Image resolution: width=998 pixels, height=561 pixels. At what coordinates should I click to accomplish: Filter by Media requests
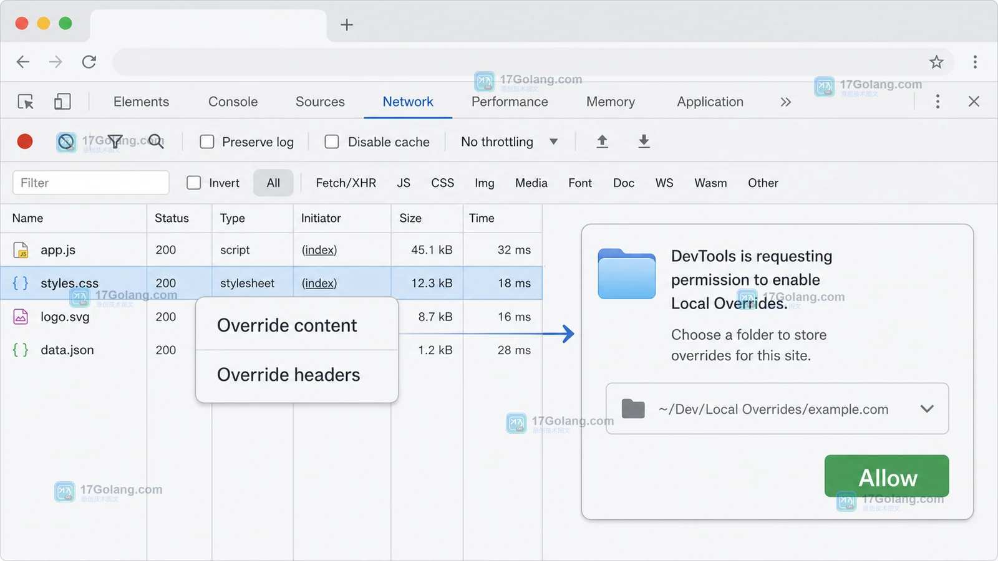click(x=531, y=183)
